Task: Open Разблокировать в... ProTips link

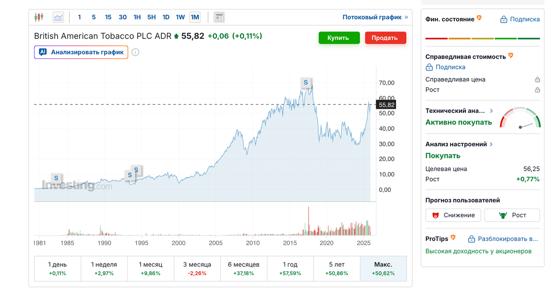Action: click(x=508, y=239)
